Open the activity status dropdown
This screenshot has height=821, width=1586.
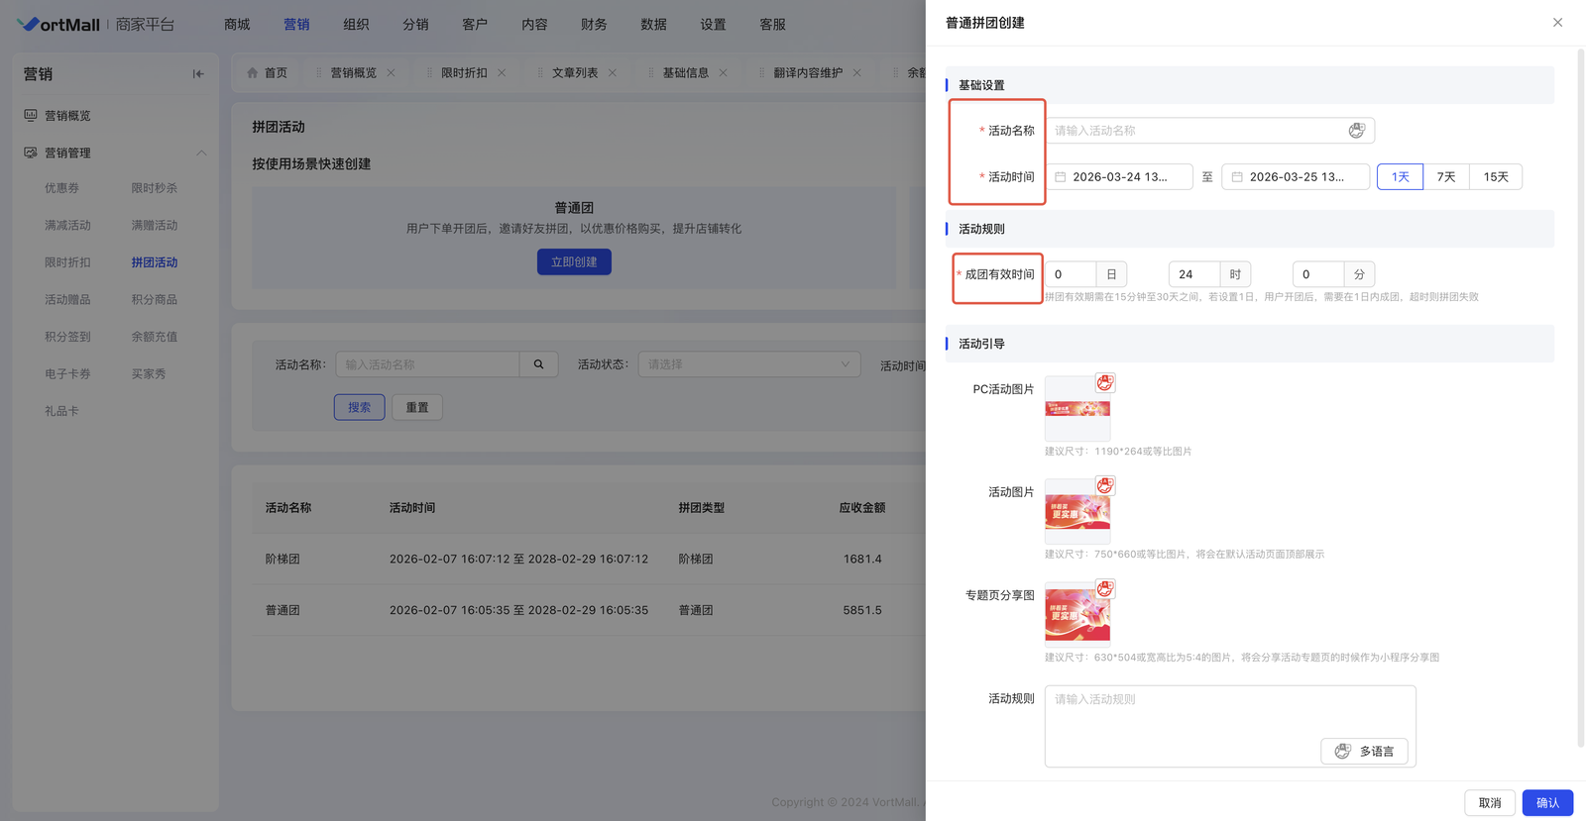748,364
